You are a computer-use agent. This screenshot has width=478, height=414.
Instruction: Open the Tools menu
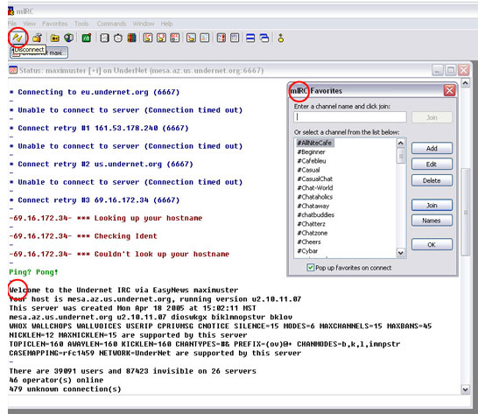81,24
